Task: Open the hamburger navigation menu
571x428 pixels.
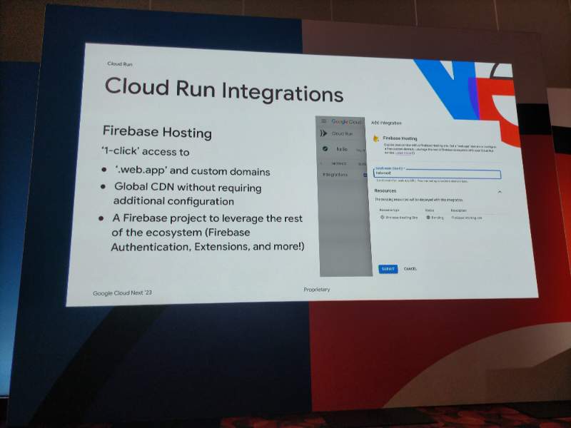Action: [x=323, y=121]
